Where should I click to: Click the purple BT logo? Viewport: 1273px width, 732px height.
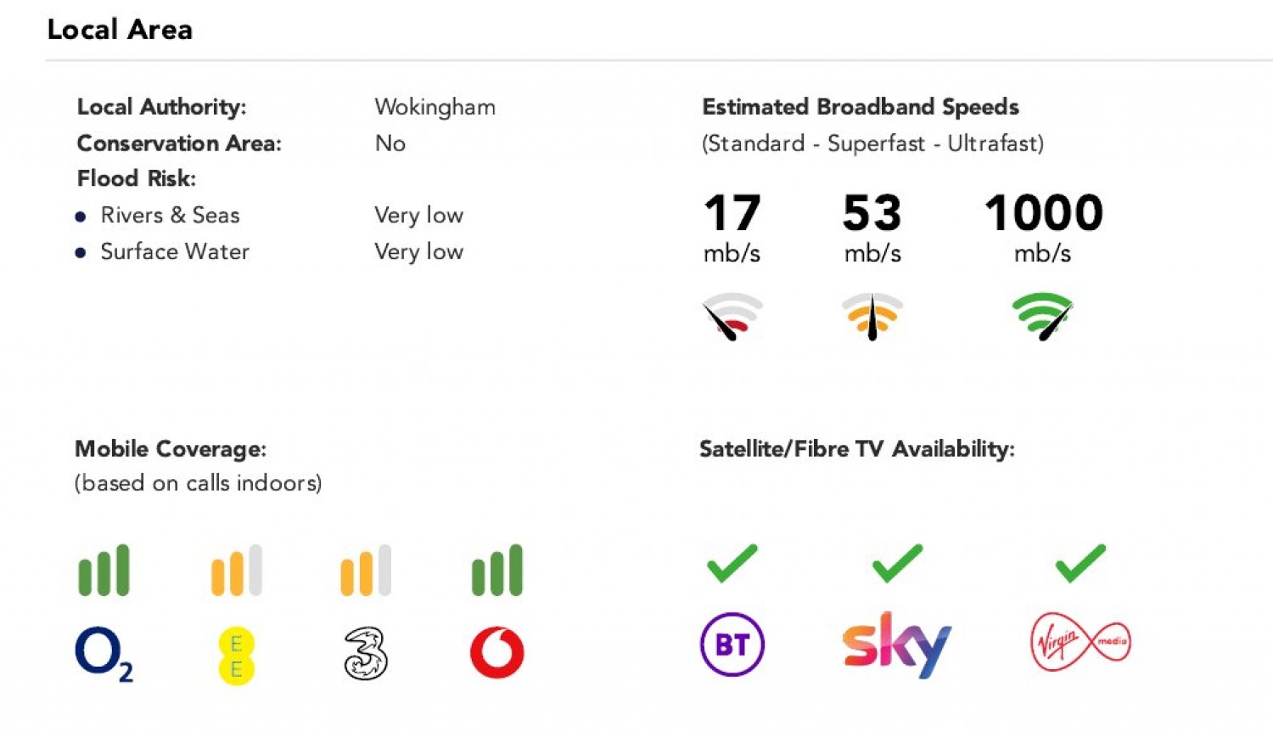click(x=732, y=645)
